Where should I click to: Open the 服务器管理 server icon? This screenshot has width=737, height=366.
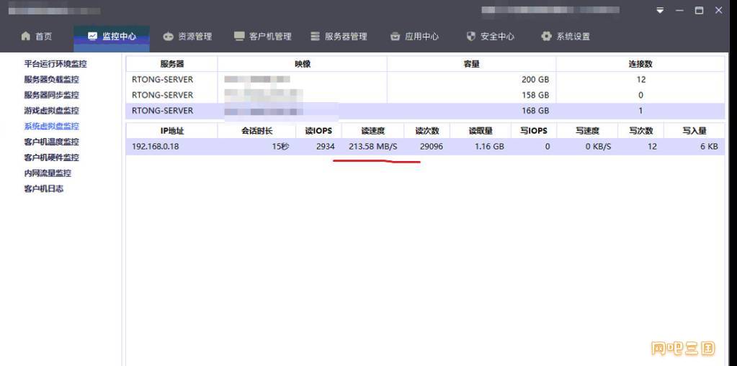pyautogui.click(x=316, y=36)
